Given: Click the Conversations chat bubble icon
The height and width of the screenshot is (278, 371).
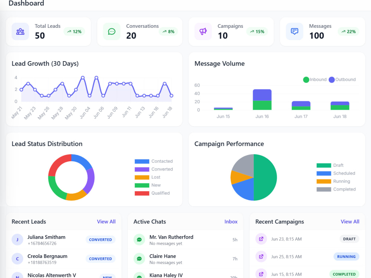Looking at the screenshot, I should 112,32.
